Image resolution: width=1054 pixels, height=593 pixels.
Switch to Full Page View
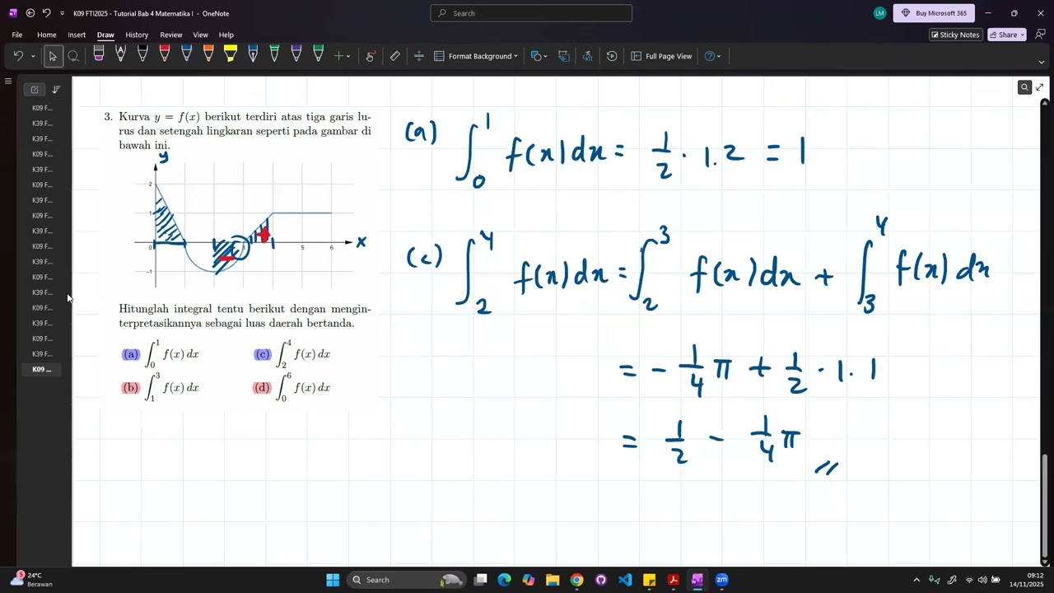662,56
